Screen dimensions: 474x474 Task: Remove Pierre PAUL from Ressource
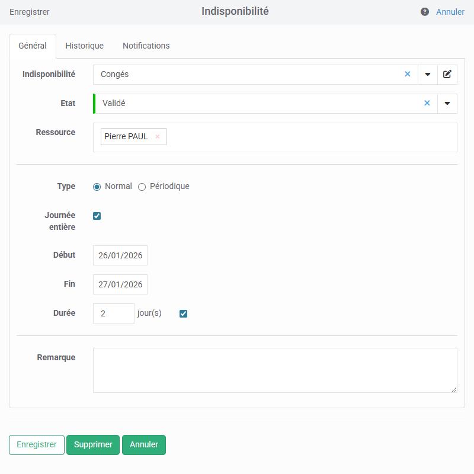[x=158, y=137]
